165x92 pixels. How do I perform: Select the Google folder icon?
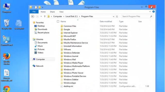[x=62, y=29]
